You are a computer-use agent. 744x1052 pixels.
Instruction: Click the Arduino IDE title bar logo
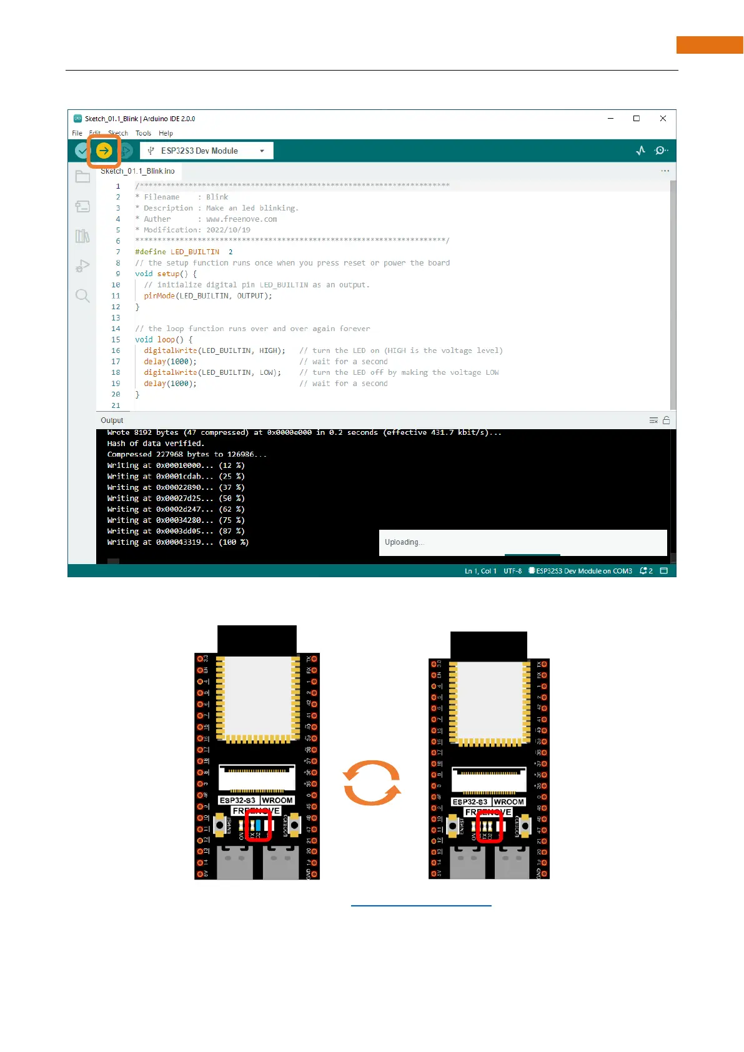(x=77, y=119)
